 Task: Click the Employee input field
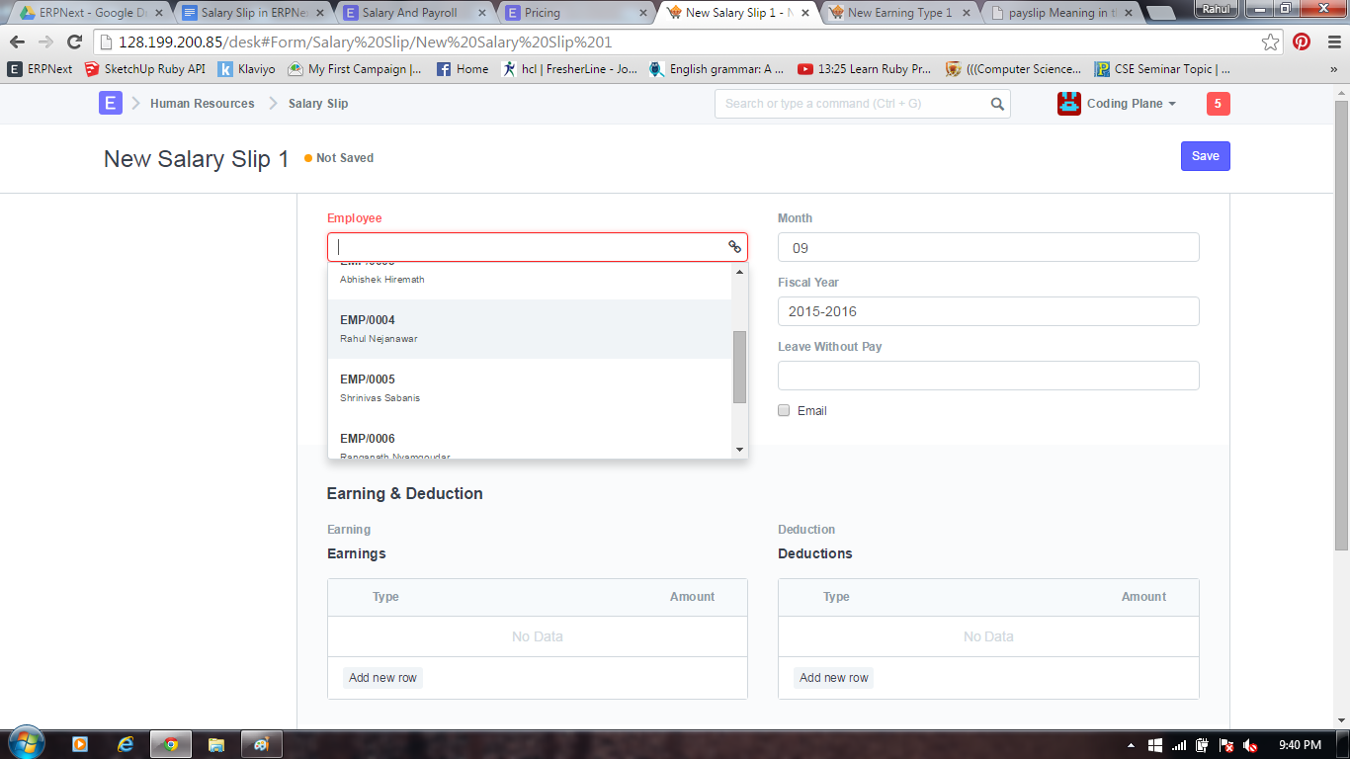[538, 247]
